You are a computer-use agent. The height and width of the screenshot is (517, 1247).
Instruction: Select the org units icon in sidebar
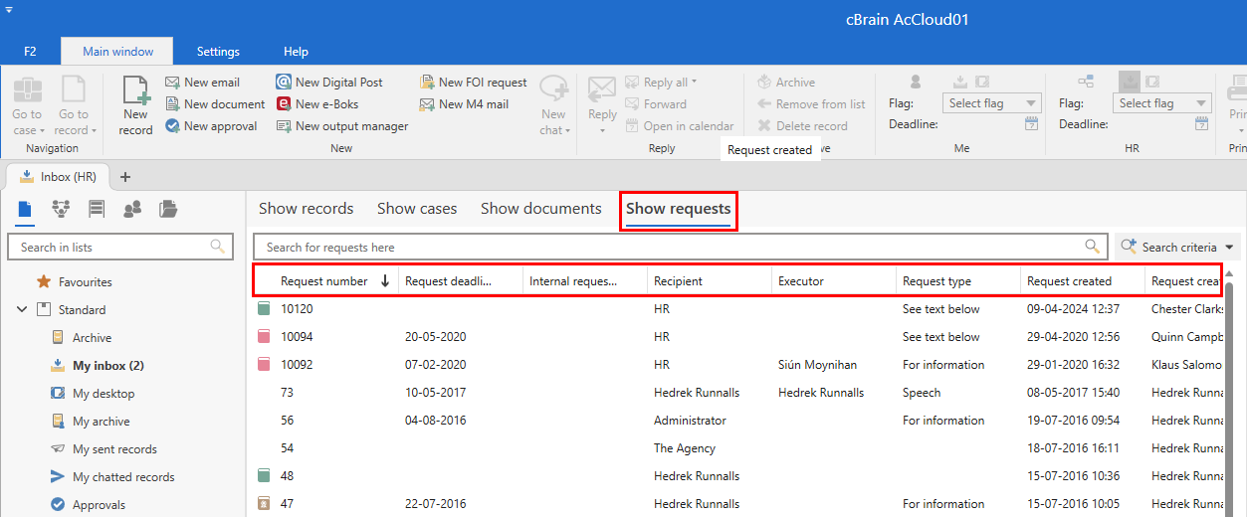(x=61, y=209)
